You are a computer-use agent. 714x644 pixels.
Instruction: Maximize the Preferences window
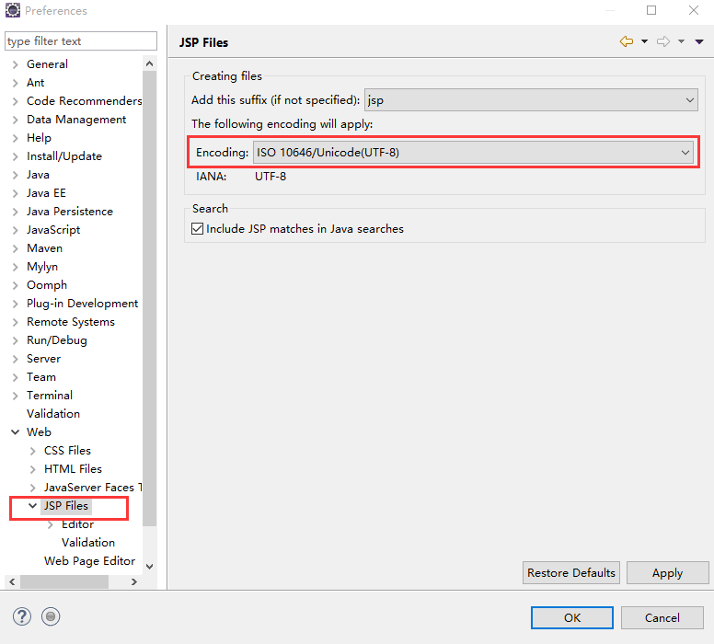tap(651, 10)
